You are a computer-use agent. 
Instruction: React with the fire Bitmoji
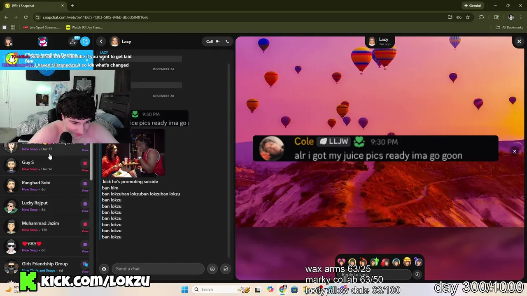363,262
